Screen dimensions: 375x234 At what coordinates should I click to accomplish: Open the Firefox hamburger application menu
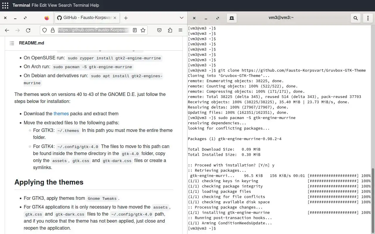click(x=180, y=30)
